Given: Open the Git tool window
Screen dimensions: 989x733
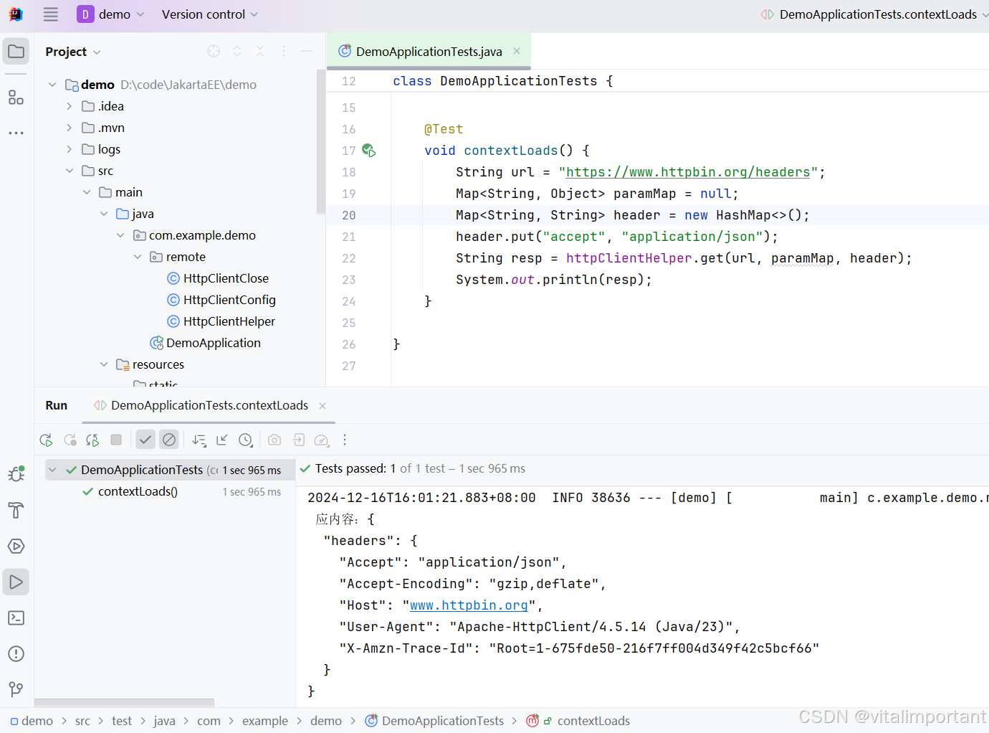Looking at the screenshot, I should pyautogui.click(x=16, y=689).
